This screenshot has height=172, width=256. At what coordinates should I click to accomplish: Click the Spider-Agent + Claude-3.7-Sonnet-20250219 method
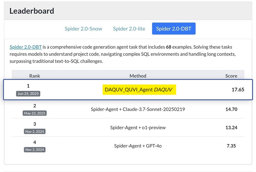138,109
